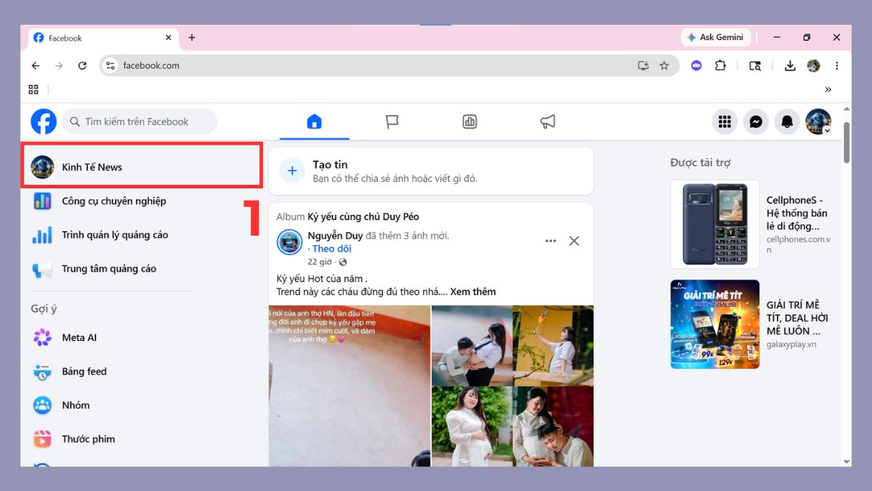Click the Tìm kiếm trên Facebook search box
This screenshot has width=872, height=491.
(140, 121)
